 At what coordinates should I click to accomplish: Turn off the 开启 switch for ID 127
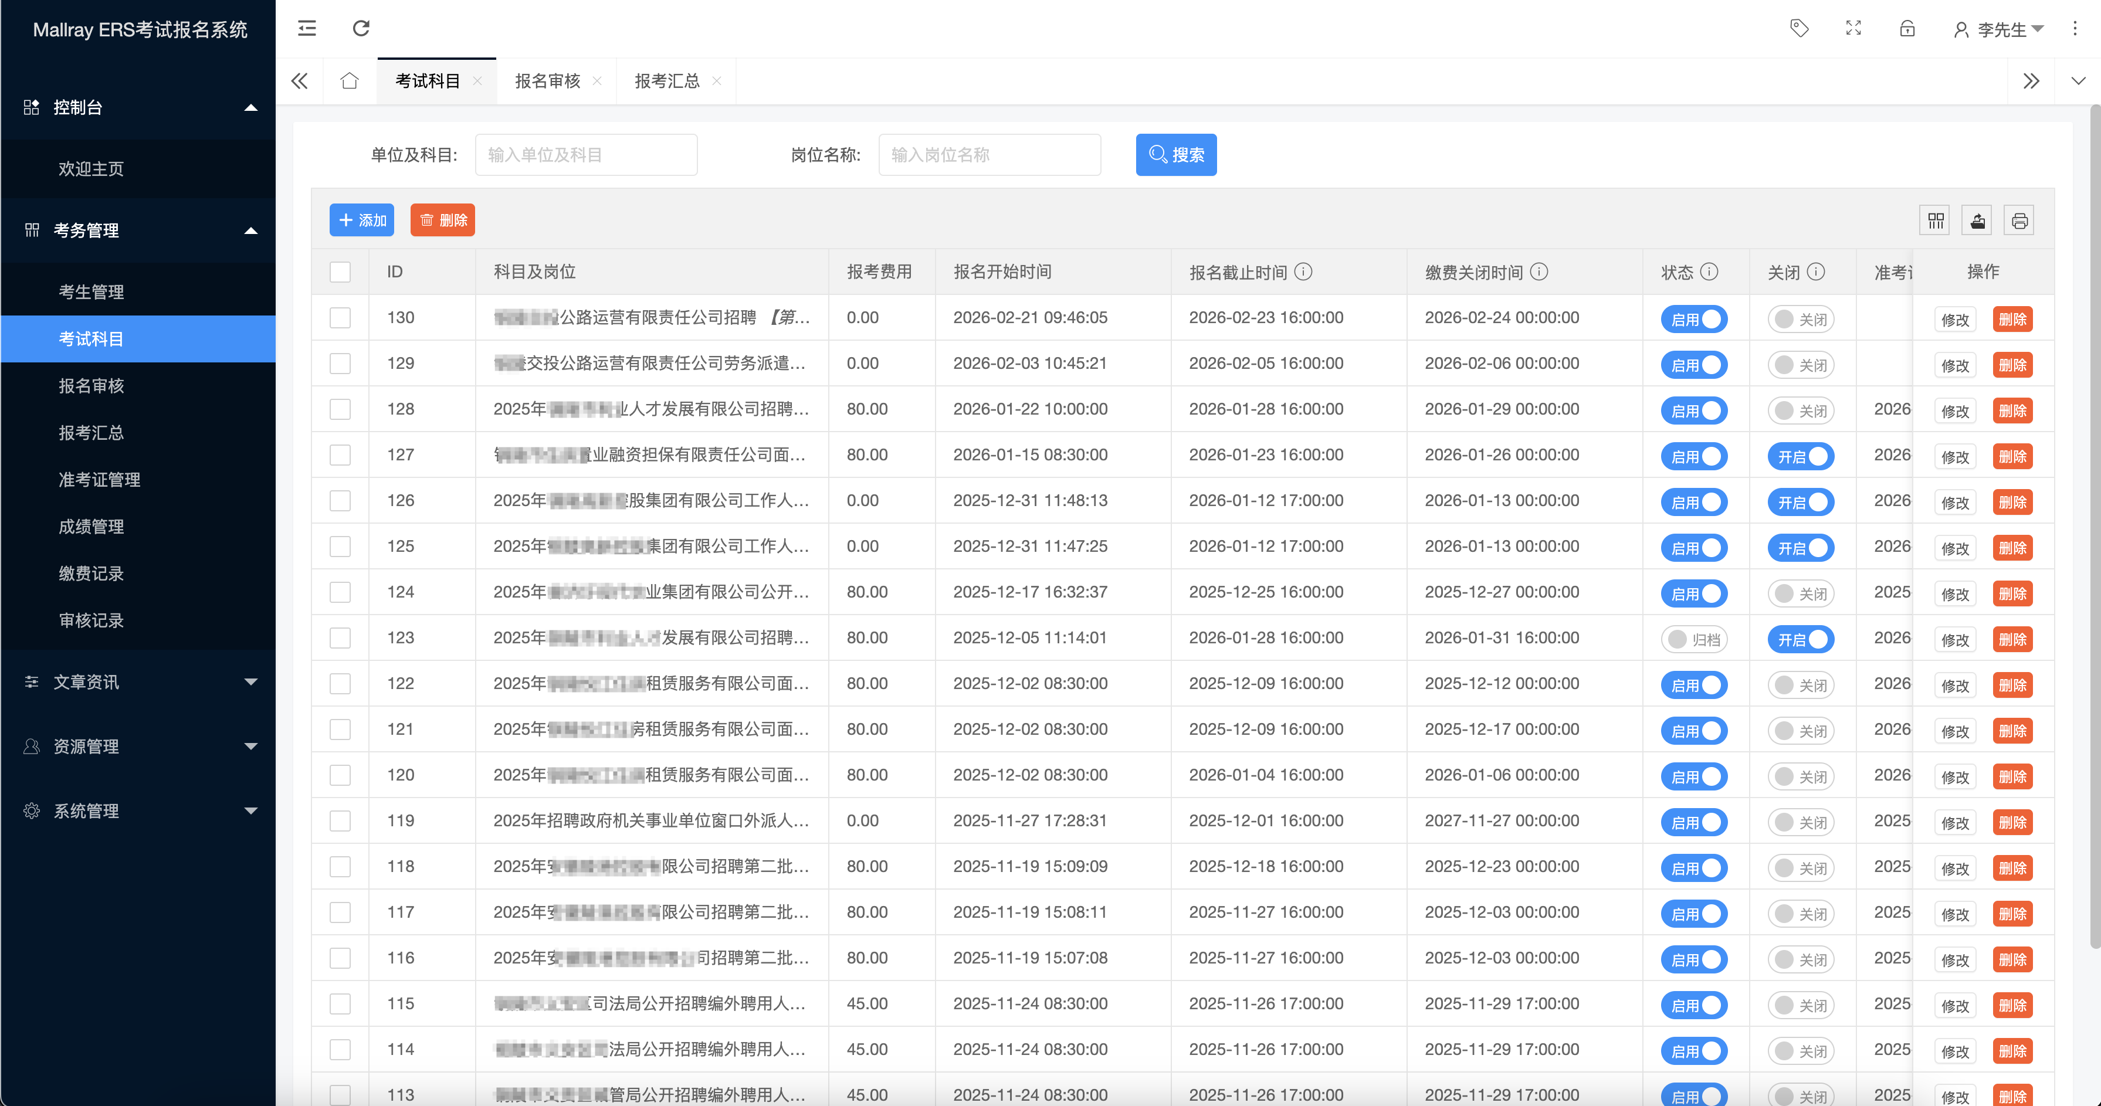pyautogui.click(x=1801, y=456)
